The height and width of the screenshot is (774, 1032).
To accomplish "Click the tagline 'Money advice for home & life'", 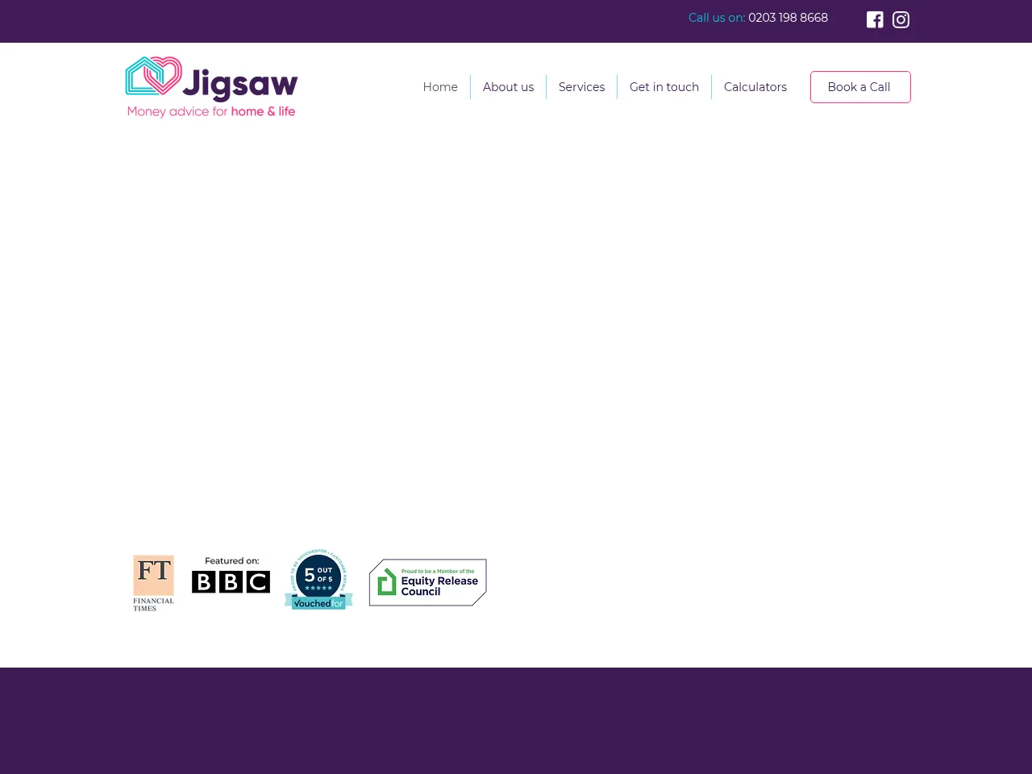I will click(210, 112).
